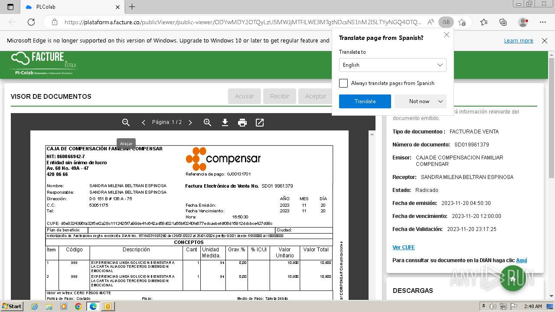The height and width of the screenshot is (312, 555).
Task: Open the Windows Start menu
Action: [12, 306]
